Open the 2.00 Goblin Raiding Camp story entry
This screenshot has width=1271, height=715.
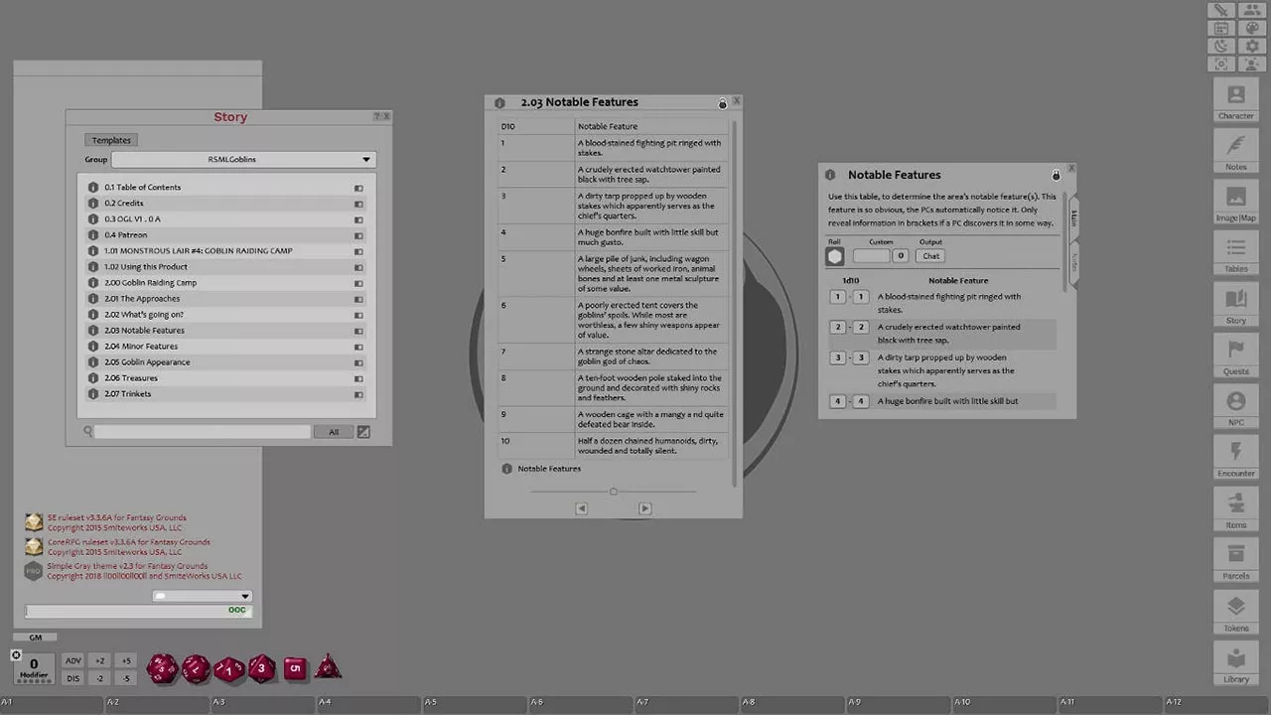tap(151, 283)
